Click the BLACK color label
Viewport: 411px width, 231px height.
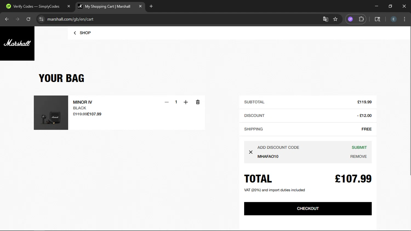79,108
